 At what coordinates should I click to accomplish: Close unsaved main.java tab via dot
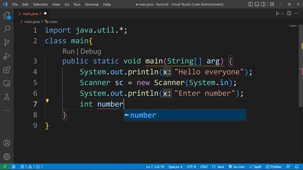point(45,14)
